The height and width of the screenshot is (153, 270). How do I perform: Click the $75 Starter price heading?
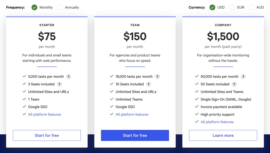pyautogui.click(x=47, y=36)
